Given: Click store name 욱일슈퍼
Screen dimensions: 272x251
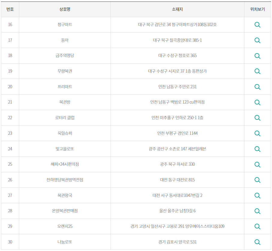Looking at the screenshot, I should (65, 133).
